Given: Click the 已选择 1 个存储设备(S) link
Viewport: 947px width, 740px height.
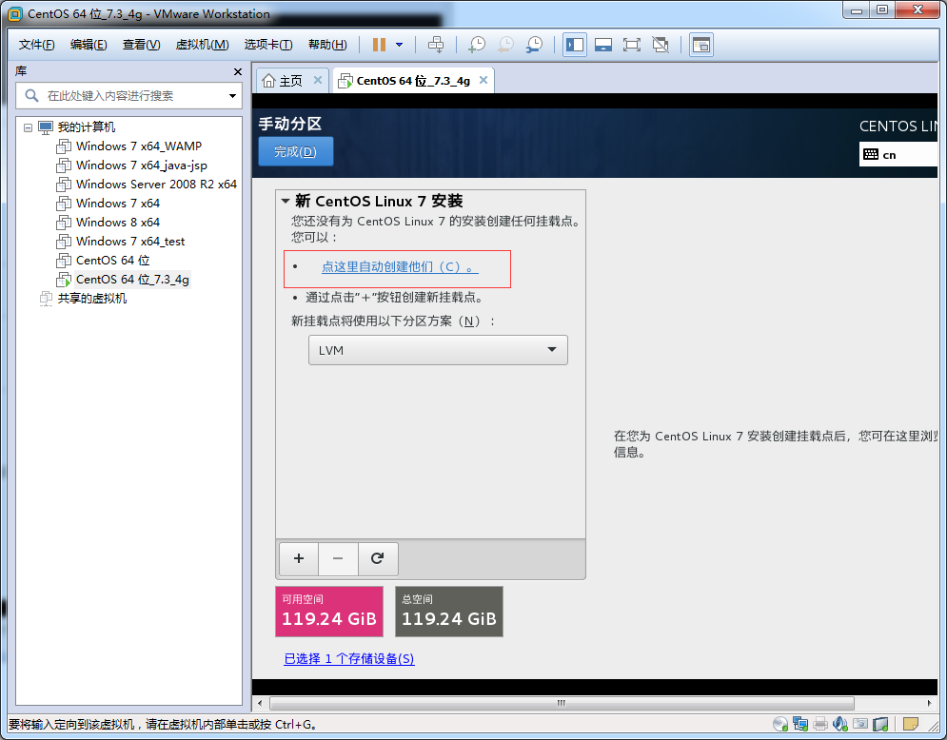Looking at the screenshot, I should [x=349, y=658].
